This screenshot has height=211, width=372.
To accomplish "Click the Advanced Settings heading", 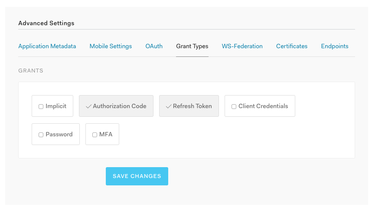I will point(46,23).
